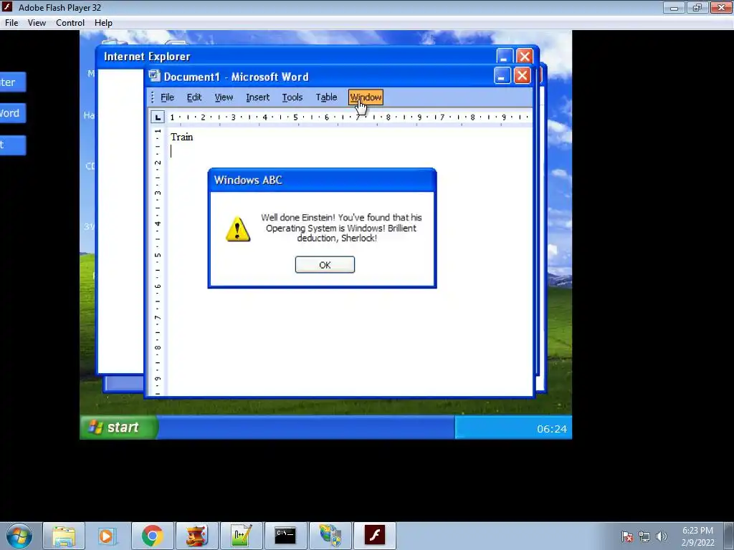
Task: Click the horizontal ruler in Word
Action: click(x=349, y=117)
